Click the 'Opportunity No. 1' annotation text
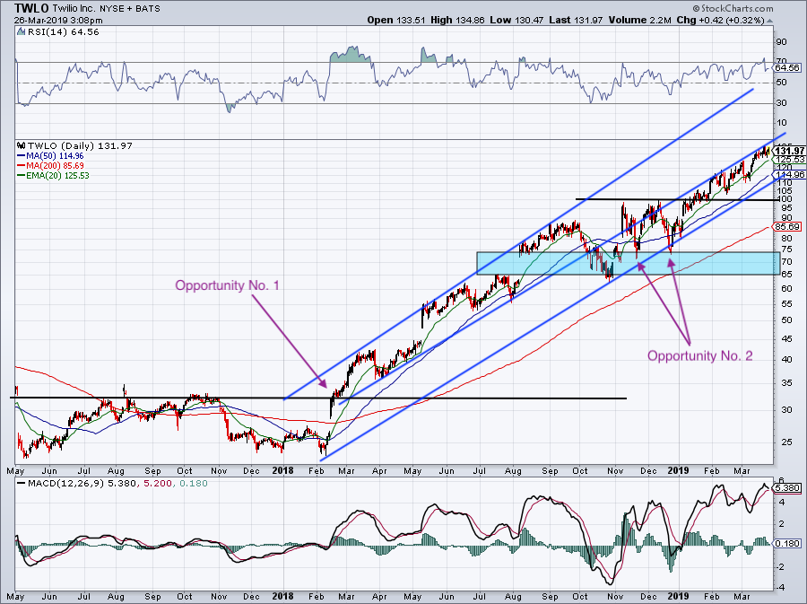This screenshot has width=807, height=604. coord(227,285)
